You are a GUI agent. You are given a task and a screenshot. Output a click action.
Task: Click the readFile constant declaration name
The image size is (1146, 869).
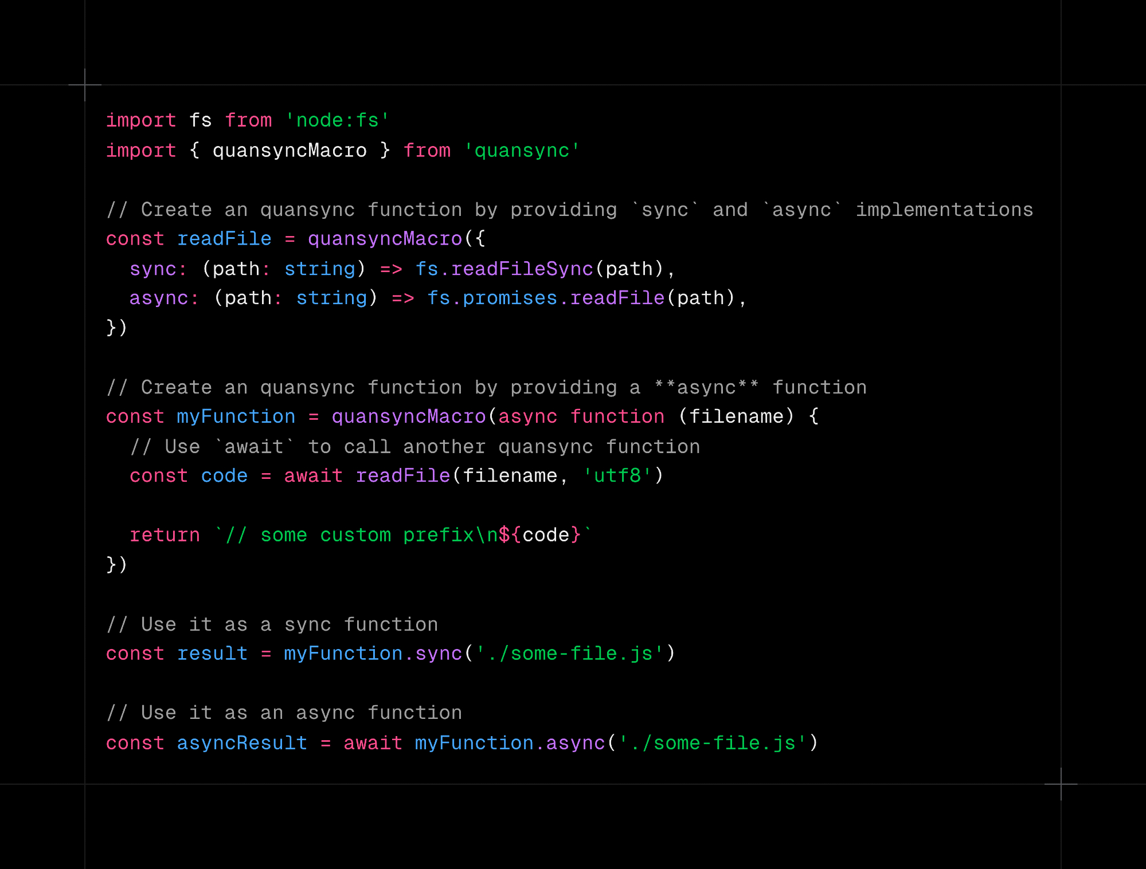pos(224,238)
